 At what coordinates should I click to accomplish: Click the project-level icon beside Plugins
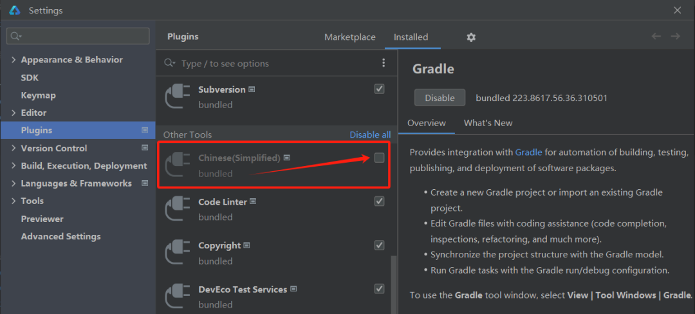tap(145, 130)
